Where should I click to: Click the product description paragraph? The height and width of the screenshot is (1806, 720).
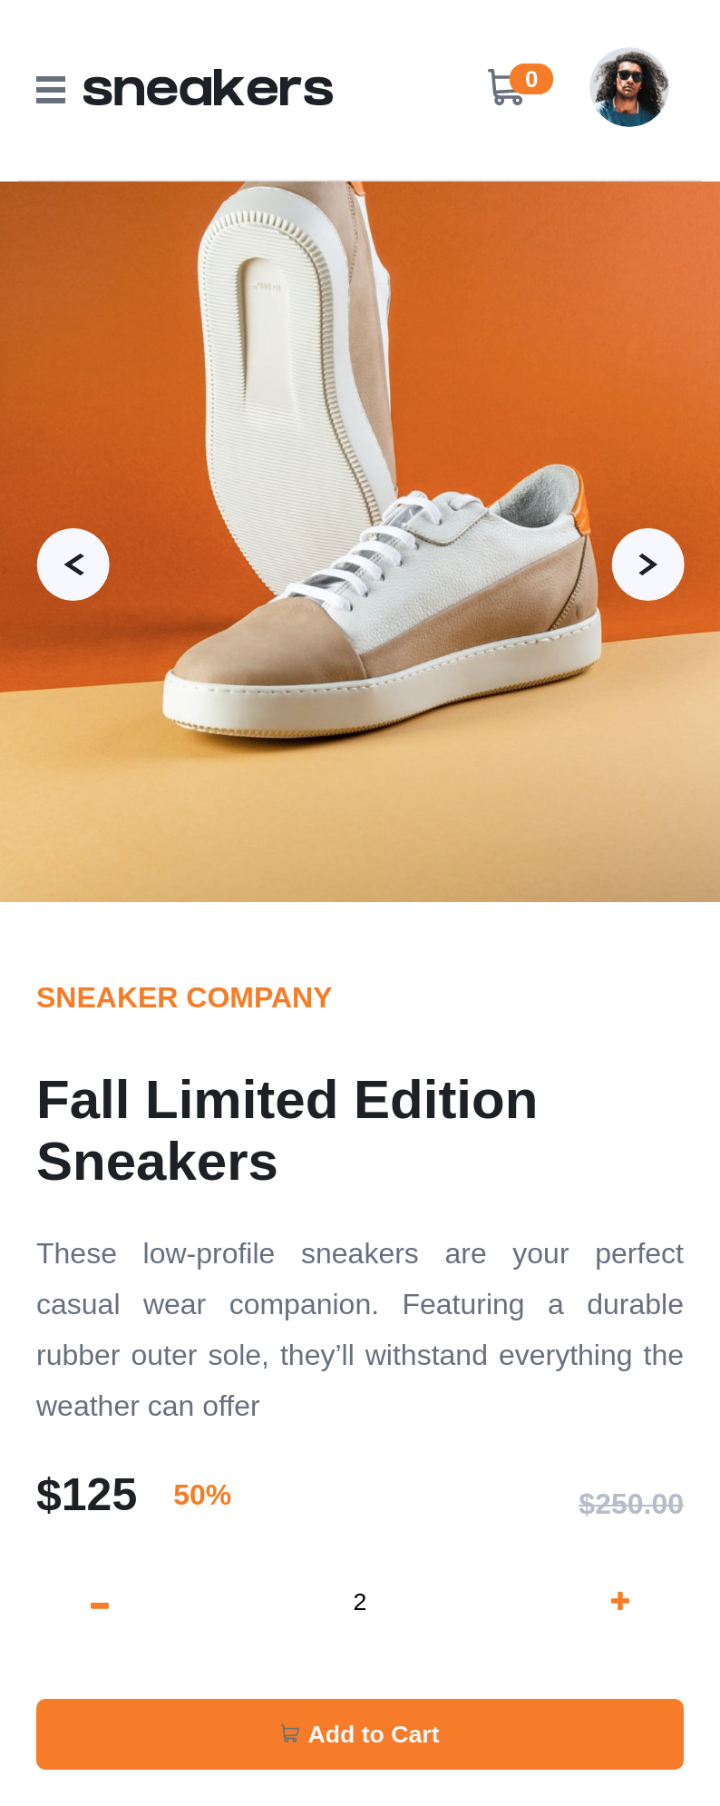(x=360, y=1330)
